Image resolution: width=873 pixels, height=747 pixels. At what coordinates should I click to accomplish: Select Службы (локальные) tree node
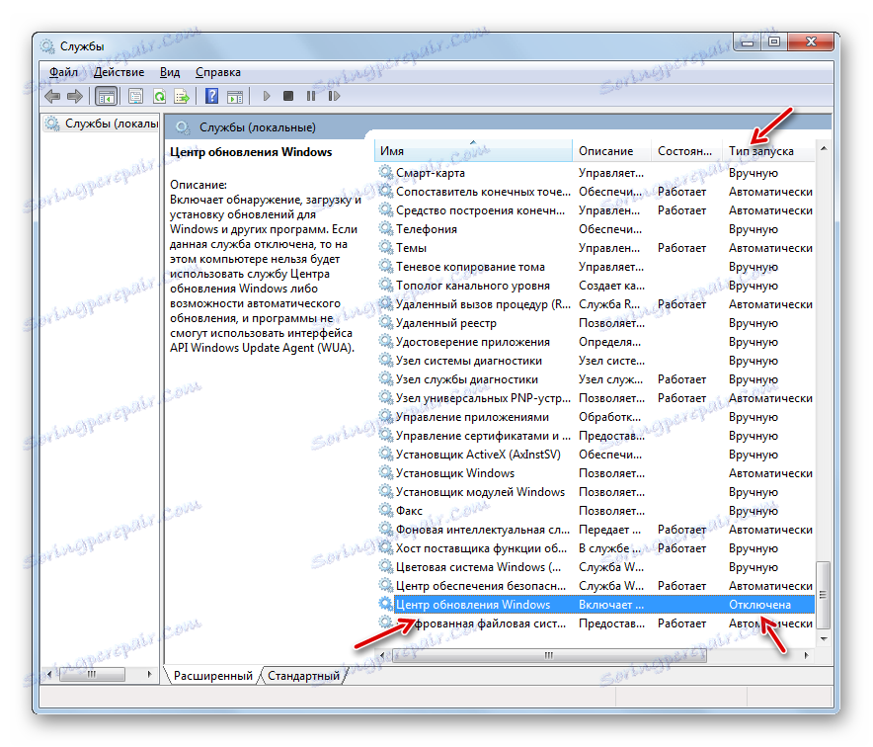click(x=103, y=124)
